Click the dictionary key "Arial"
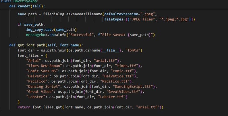The width and height of the screenshot is (228, 116). [x=34, y=61]
